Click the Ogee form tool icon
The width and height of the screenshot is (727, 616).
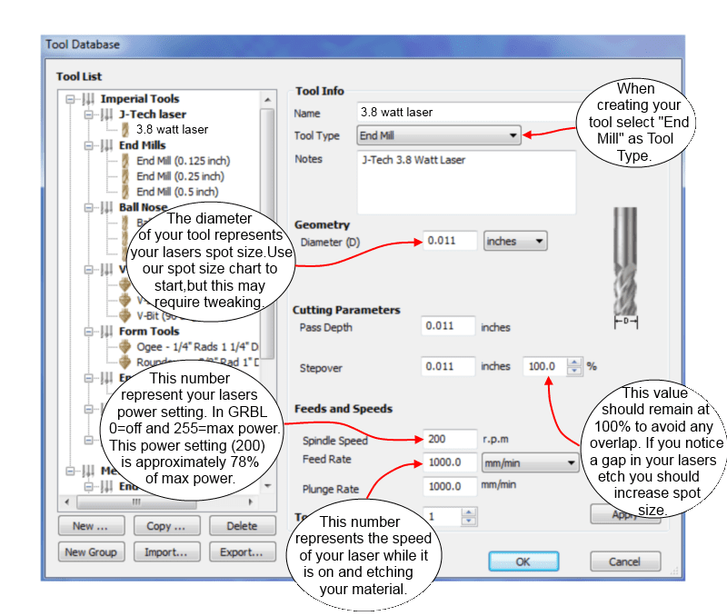point(126,347)
